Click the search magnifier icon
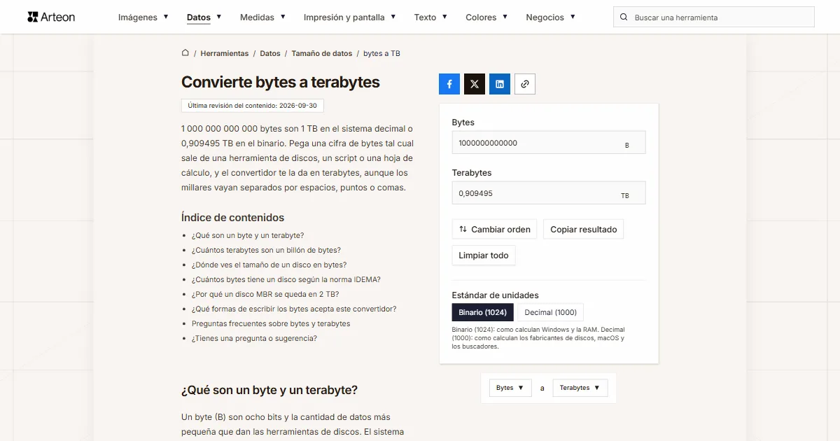This screenshot has width=840, height=441. tap(624, 17)
